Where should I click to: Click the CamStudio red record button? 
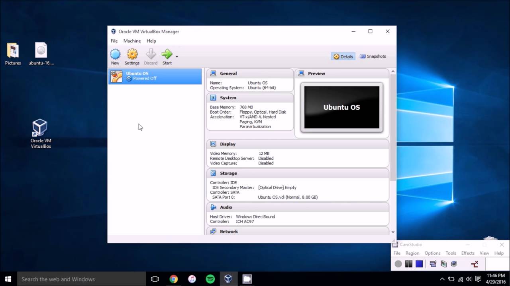click(x=398, y=264)
